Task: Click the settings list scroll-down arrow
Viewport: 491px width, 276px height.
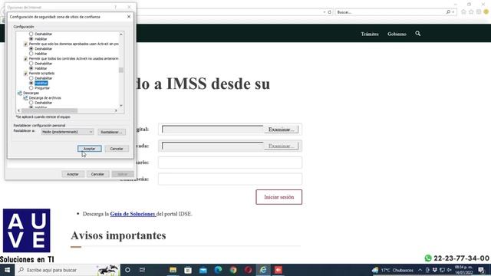Action: (121, 106)
